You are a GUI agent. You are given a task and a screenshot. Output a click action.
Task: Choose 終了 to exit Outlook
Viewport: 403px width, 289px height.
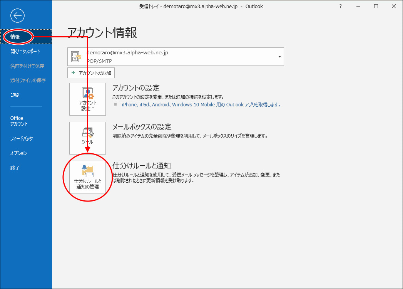[15, 168]
